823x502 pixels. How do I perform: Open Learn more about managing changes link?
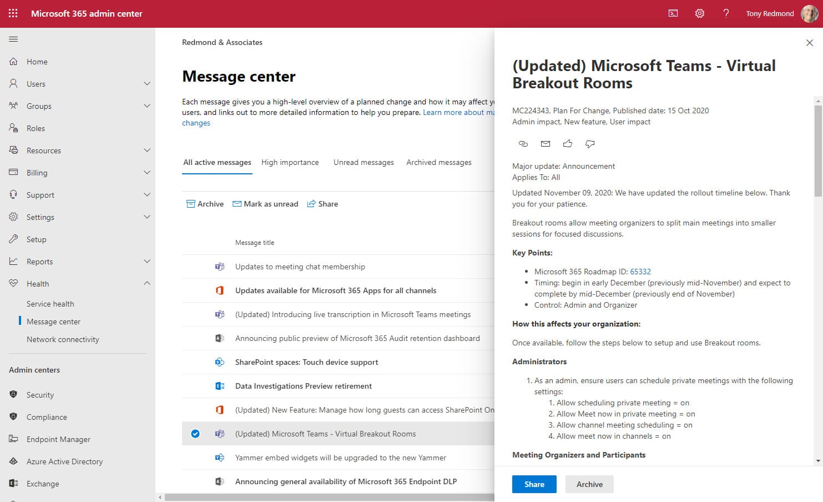458,112
